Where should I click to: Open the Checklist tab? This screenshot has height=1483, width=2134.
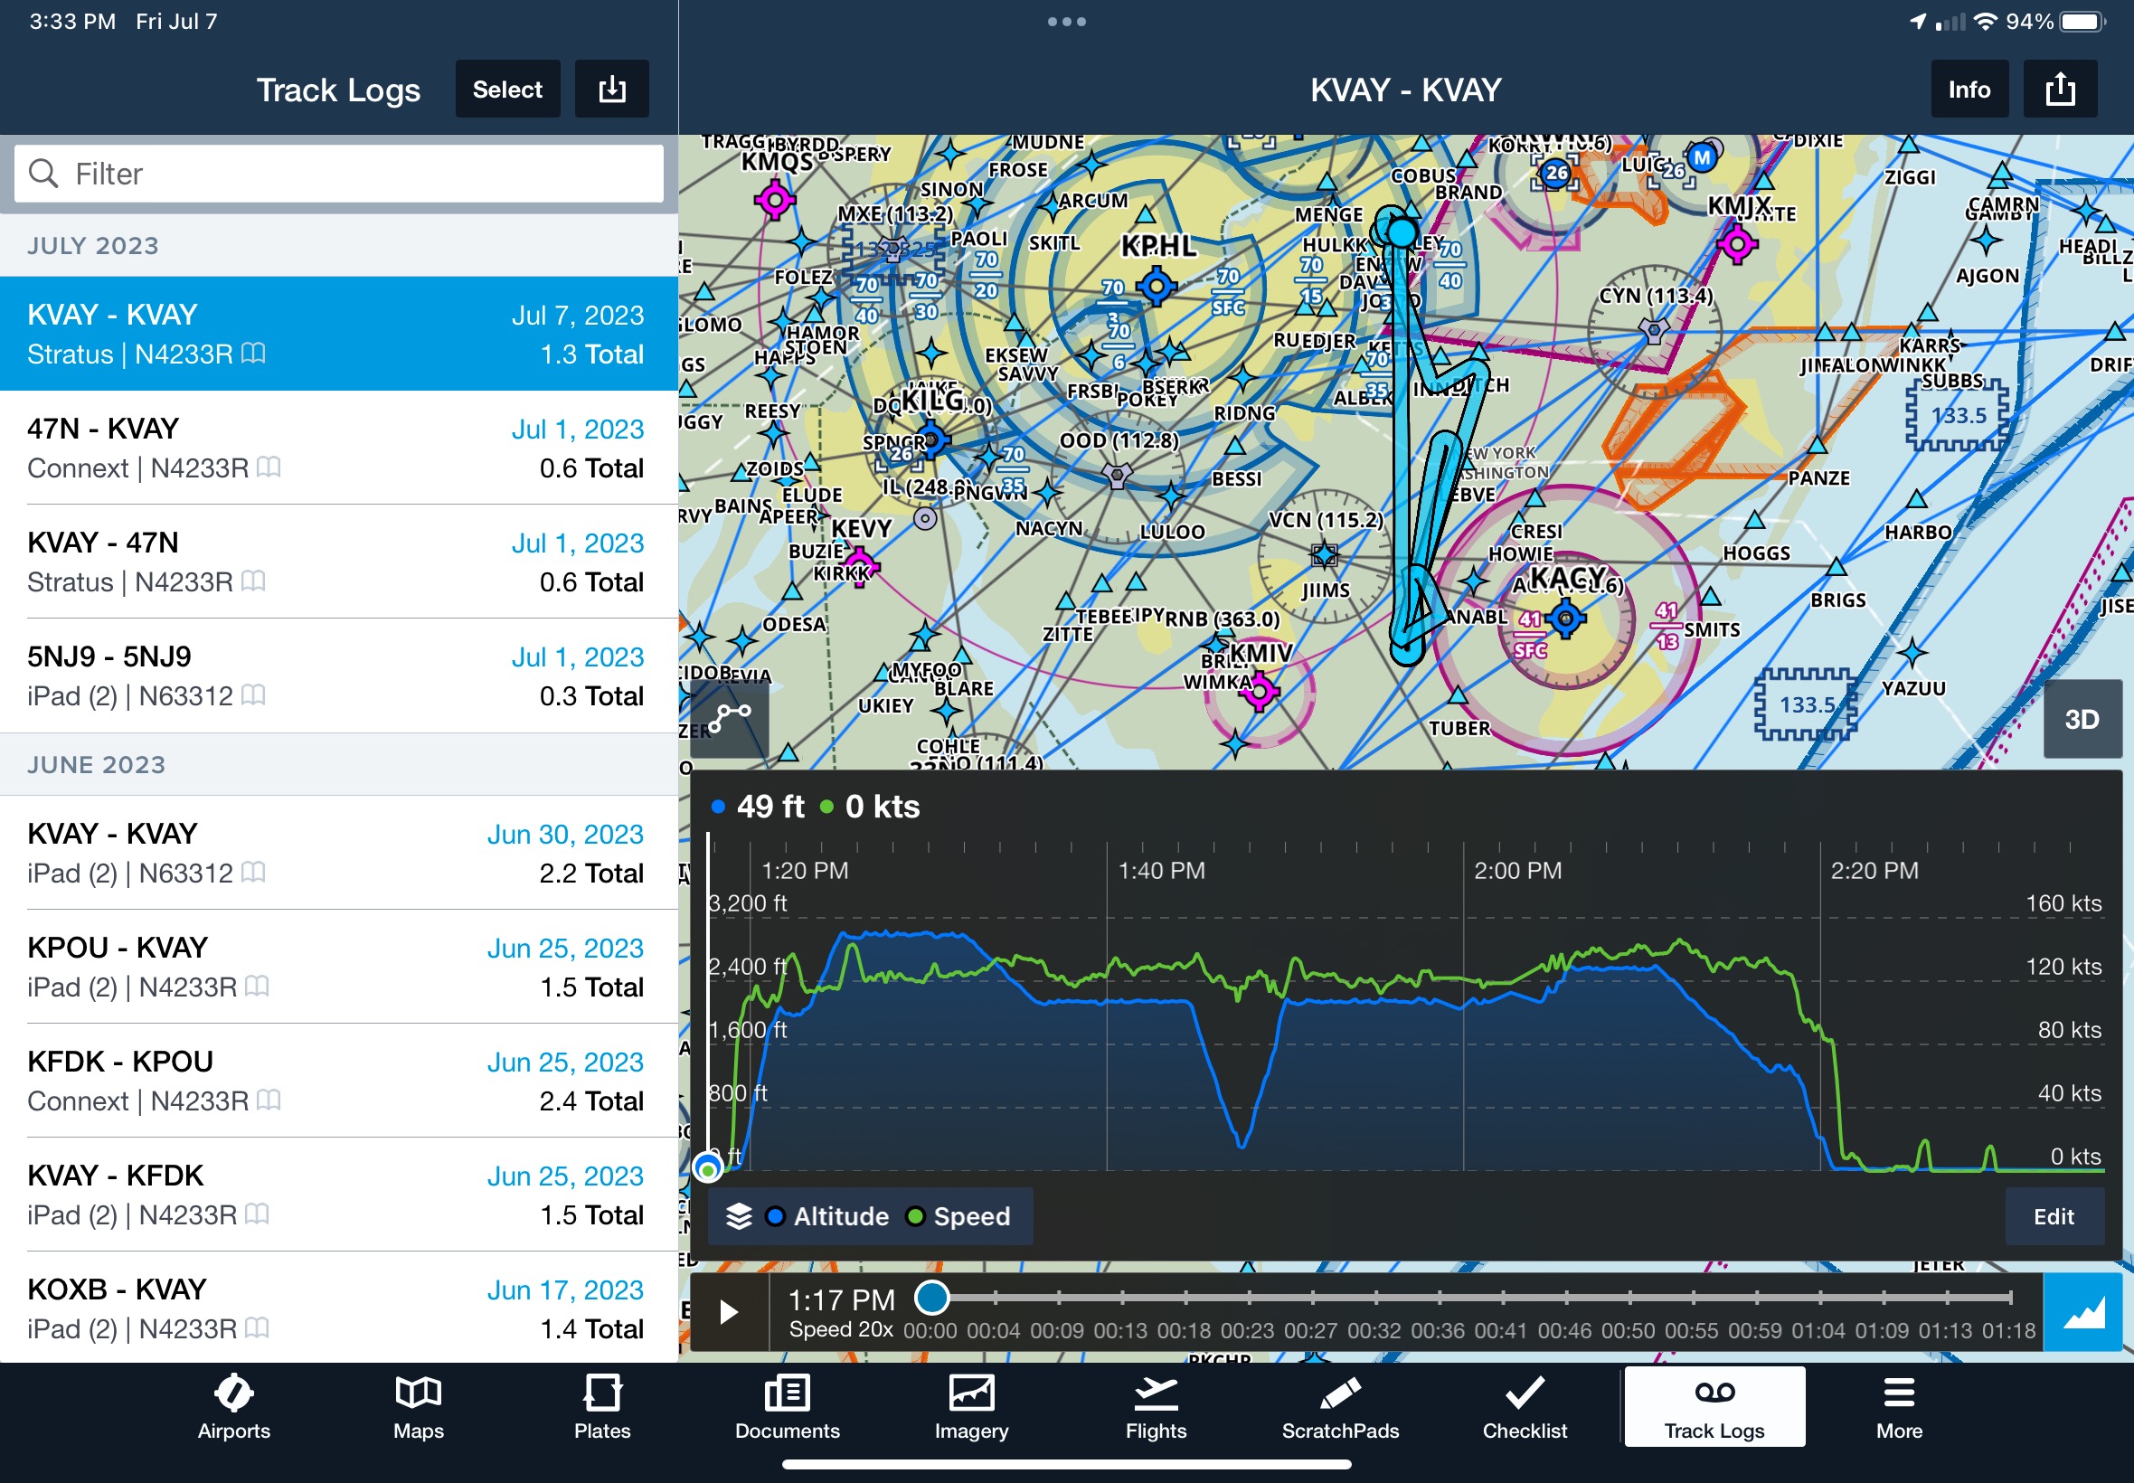(1524, 1407)
